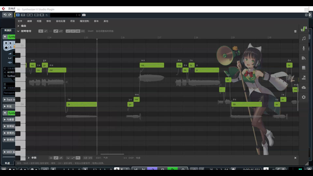Click the horizontal scrollbar in piano roll
Viewport: 313px width, 176px height.
click(x=112, y=154)
